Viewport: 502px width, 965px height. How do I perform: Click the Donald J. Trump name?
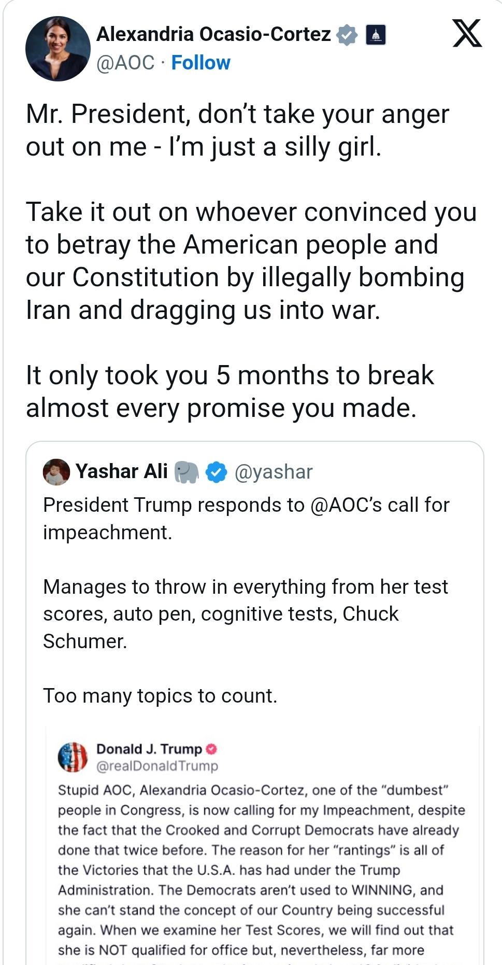point(149,749)
